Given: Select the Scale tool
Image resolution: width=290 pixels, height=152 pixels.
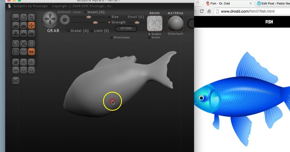Looking at the screenshot, I should coord(31,18).
